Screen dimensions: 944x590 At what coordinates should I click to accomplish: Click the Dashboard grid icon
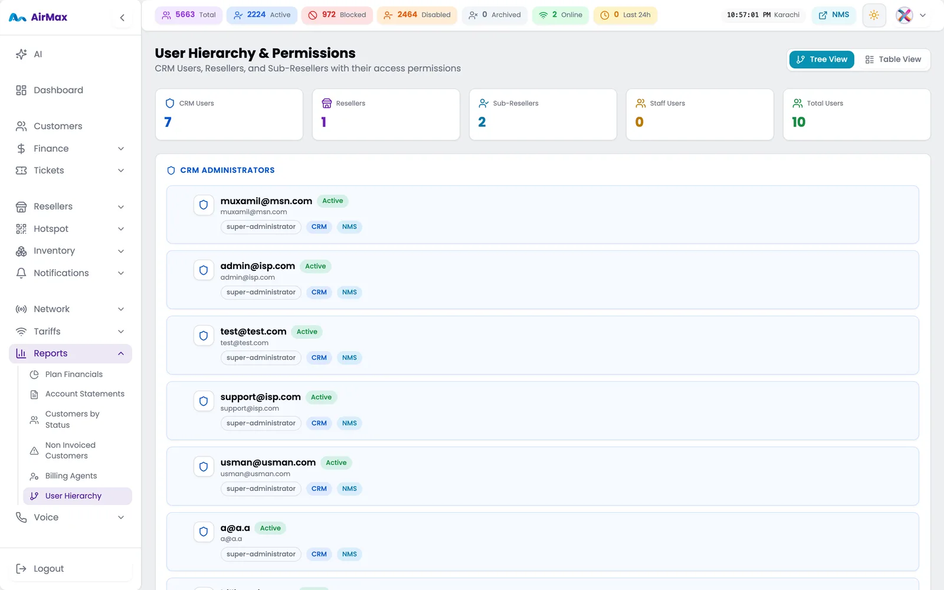click(x=21, y=90)
